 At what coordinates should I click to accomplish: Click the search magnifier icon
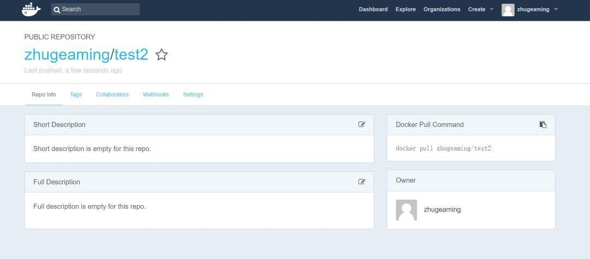(57, 9)
